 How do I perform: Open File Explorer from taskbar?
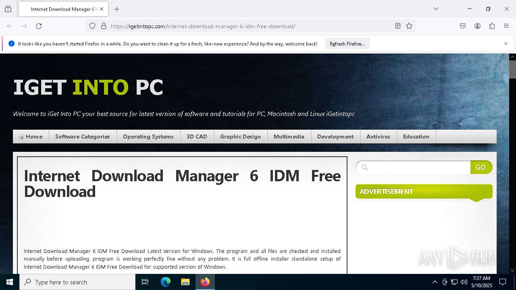pyautogui.click(x=185, y=282)
